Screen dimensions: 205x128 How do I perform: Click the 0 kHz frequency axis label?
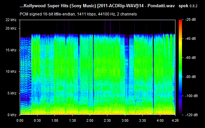(12, 115)
